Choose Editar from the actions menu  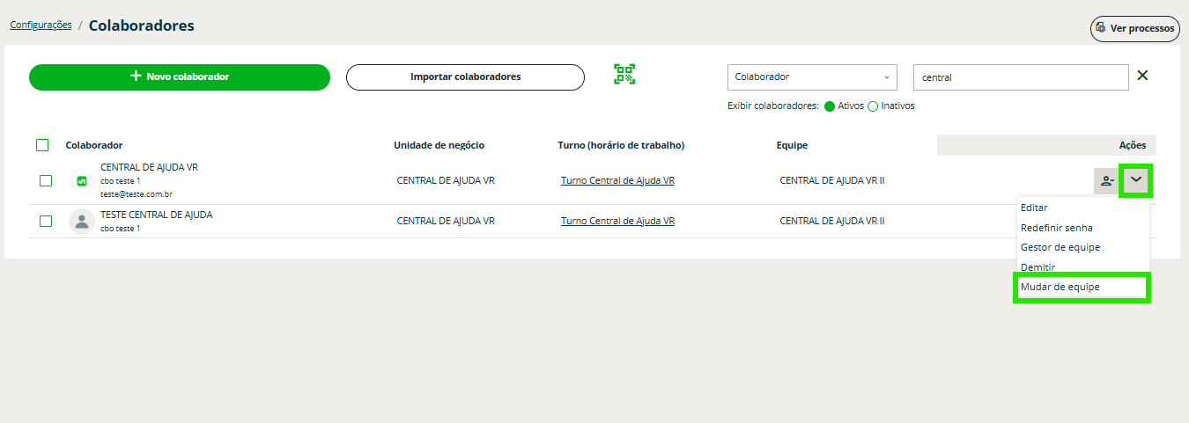tap(1034, 208)
